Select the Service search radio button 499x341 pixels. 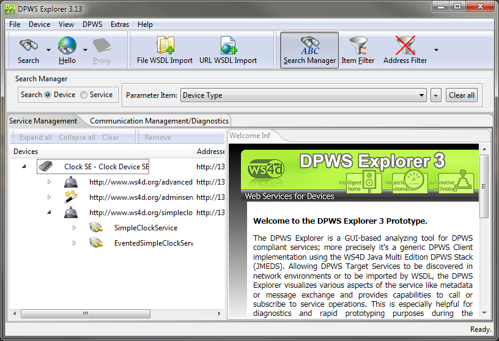(84, 95)
